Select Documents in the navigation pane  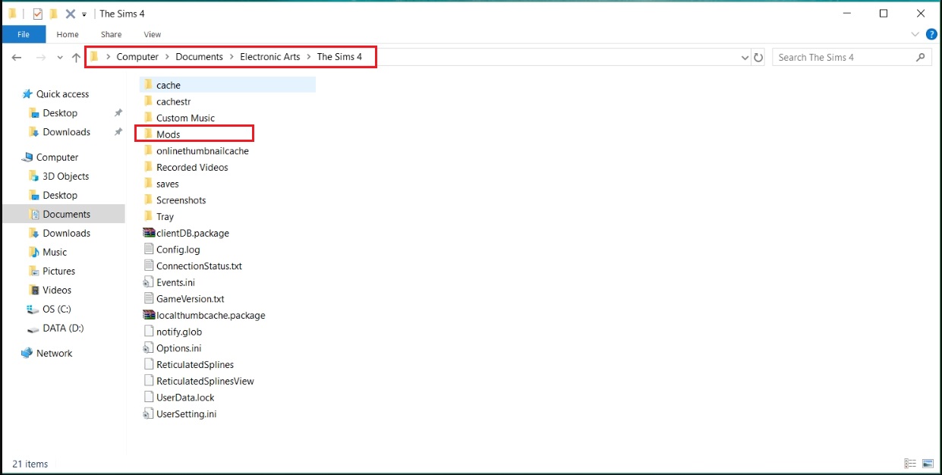coord(67,214)
